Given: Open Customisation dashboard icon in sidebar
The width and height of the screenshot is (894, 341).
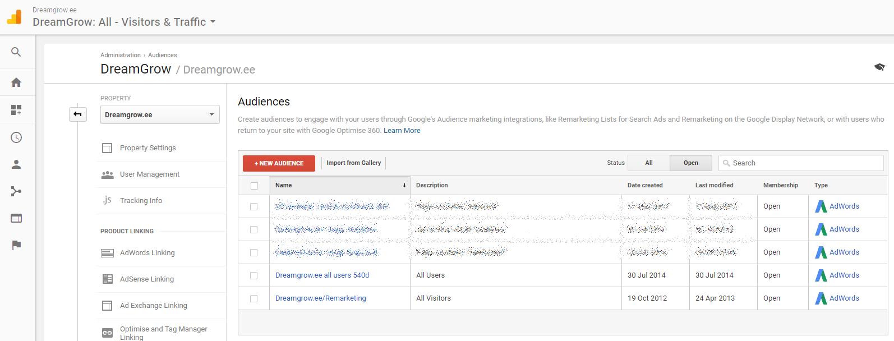Looking at the screenshot, I should tap(16, 110).
